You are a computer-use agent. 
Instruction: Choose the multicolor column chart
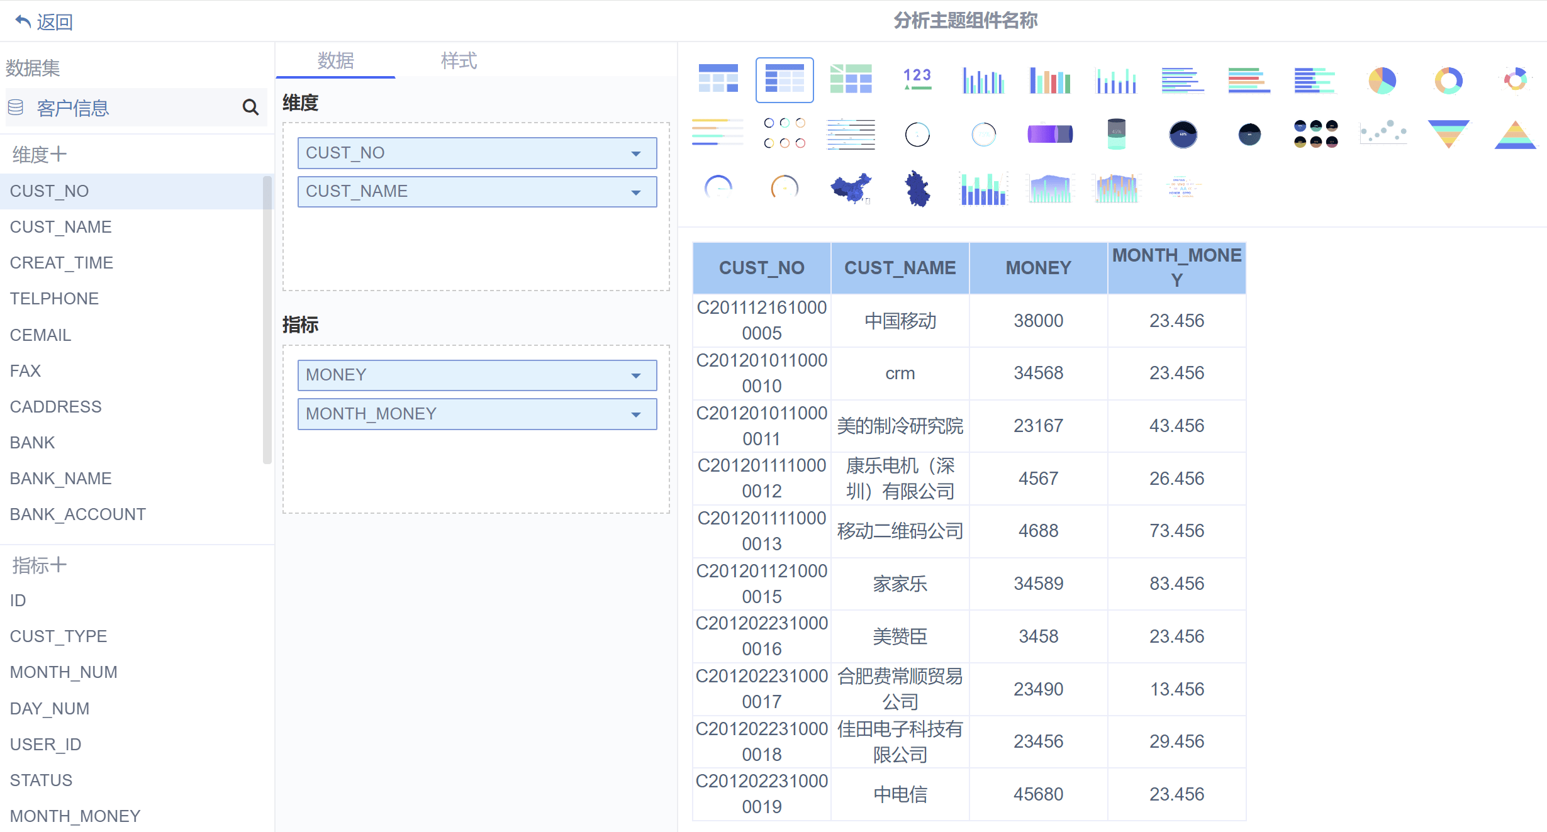(x=1050, y=80)
